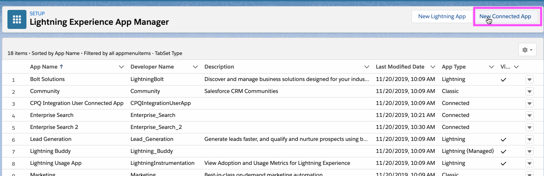544x176 pixels.
Task: Open row actions for Community app
Action: 529,91
